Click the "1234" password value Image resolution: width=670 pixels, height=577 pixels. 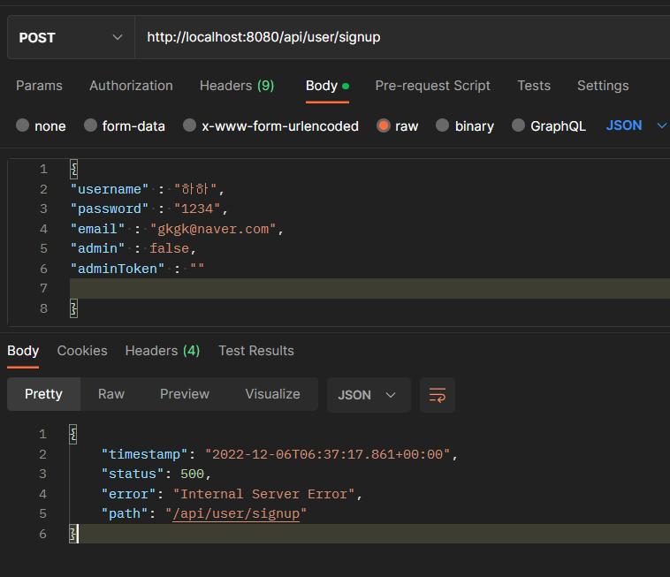coord(197,209)
